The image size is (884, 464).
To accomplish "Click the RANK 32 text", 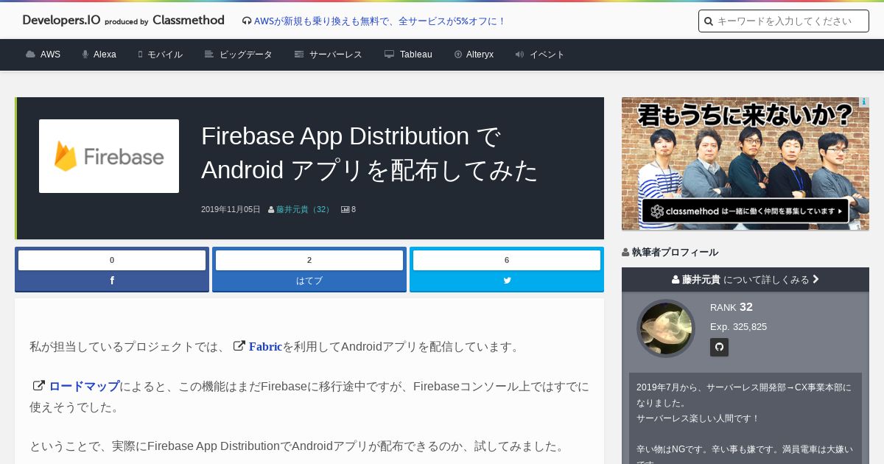I will pos(732,307).
